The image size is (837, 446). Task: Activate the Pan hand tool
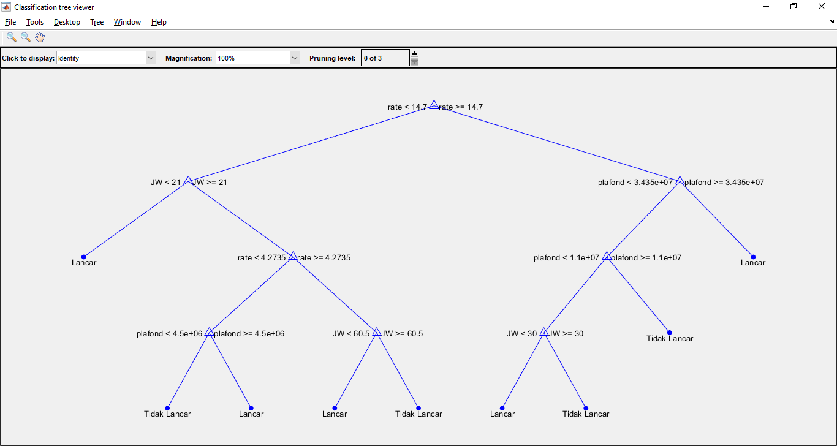40,37
